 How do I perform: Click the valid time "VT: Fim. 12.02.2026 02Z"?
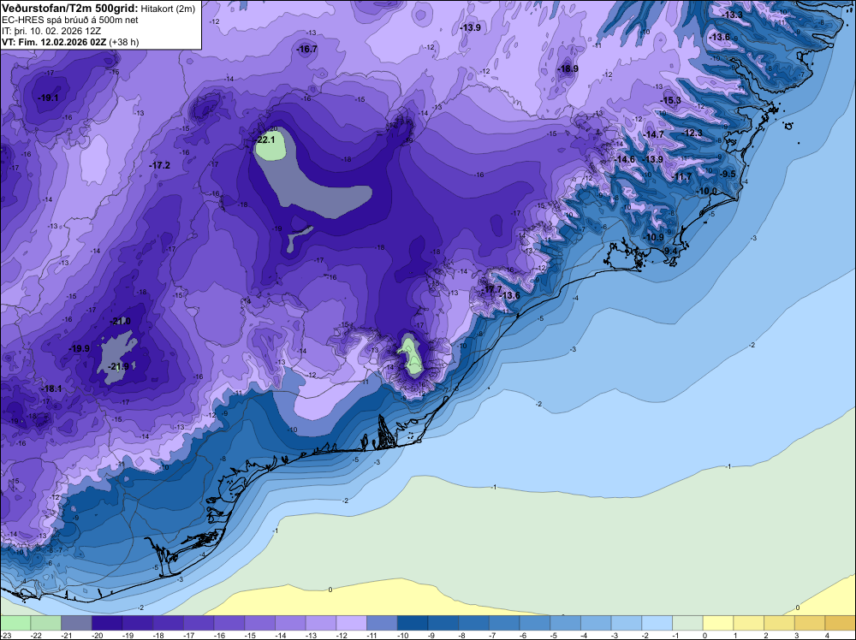tap(54, 42)
